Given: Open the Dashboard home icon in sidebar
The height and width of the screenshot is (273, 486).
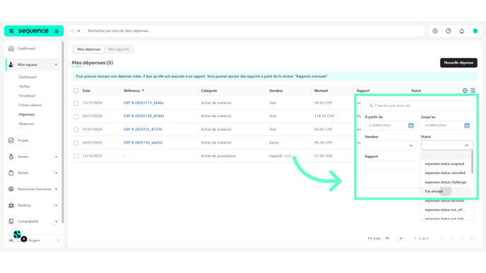Looking at the screenshot, I should (11, 49).
